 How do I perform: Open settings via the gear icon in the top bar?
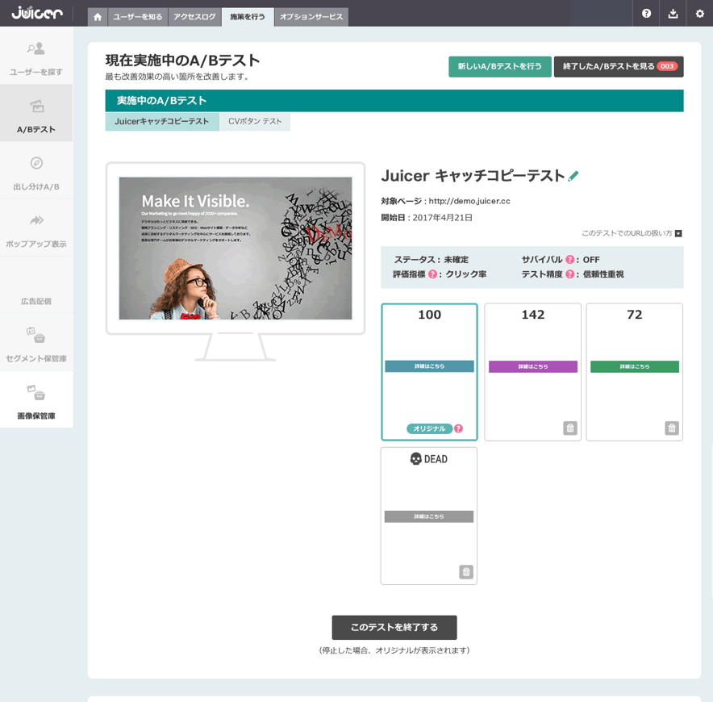(x=699, y=14)
